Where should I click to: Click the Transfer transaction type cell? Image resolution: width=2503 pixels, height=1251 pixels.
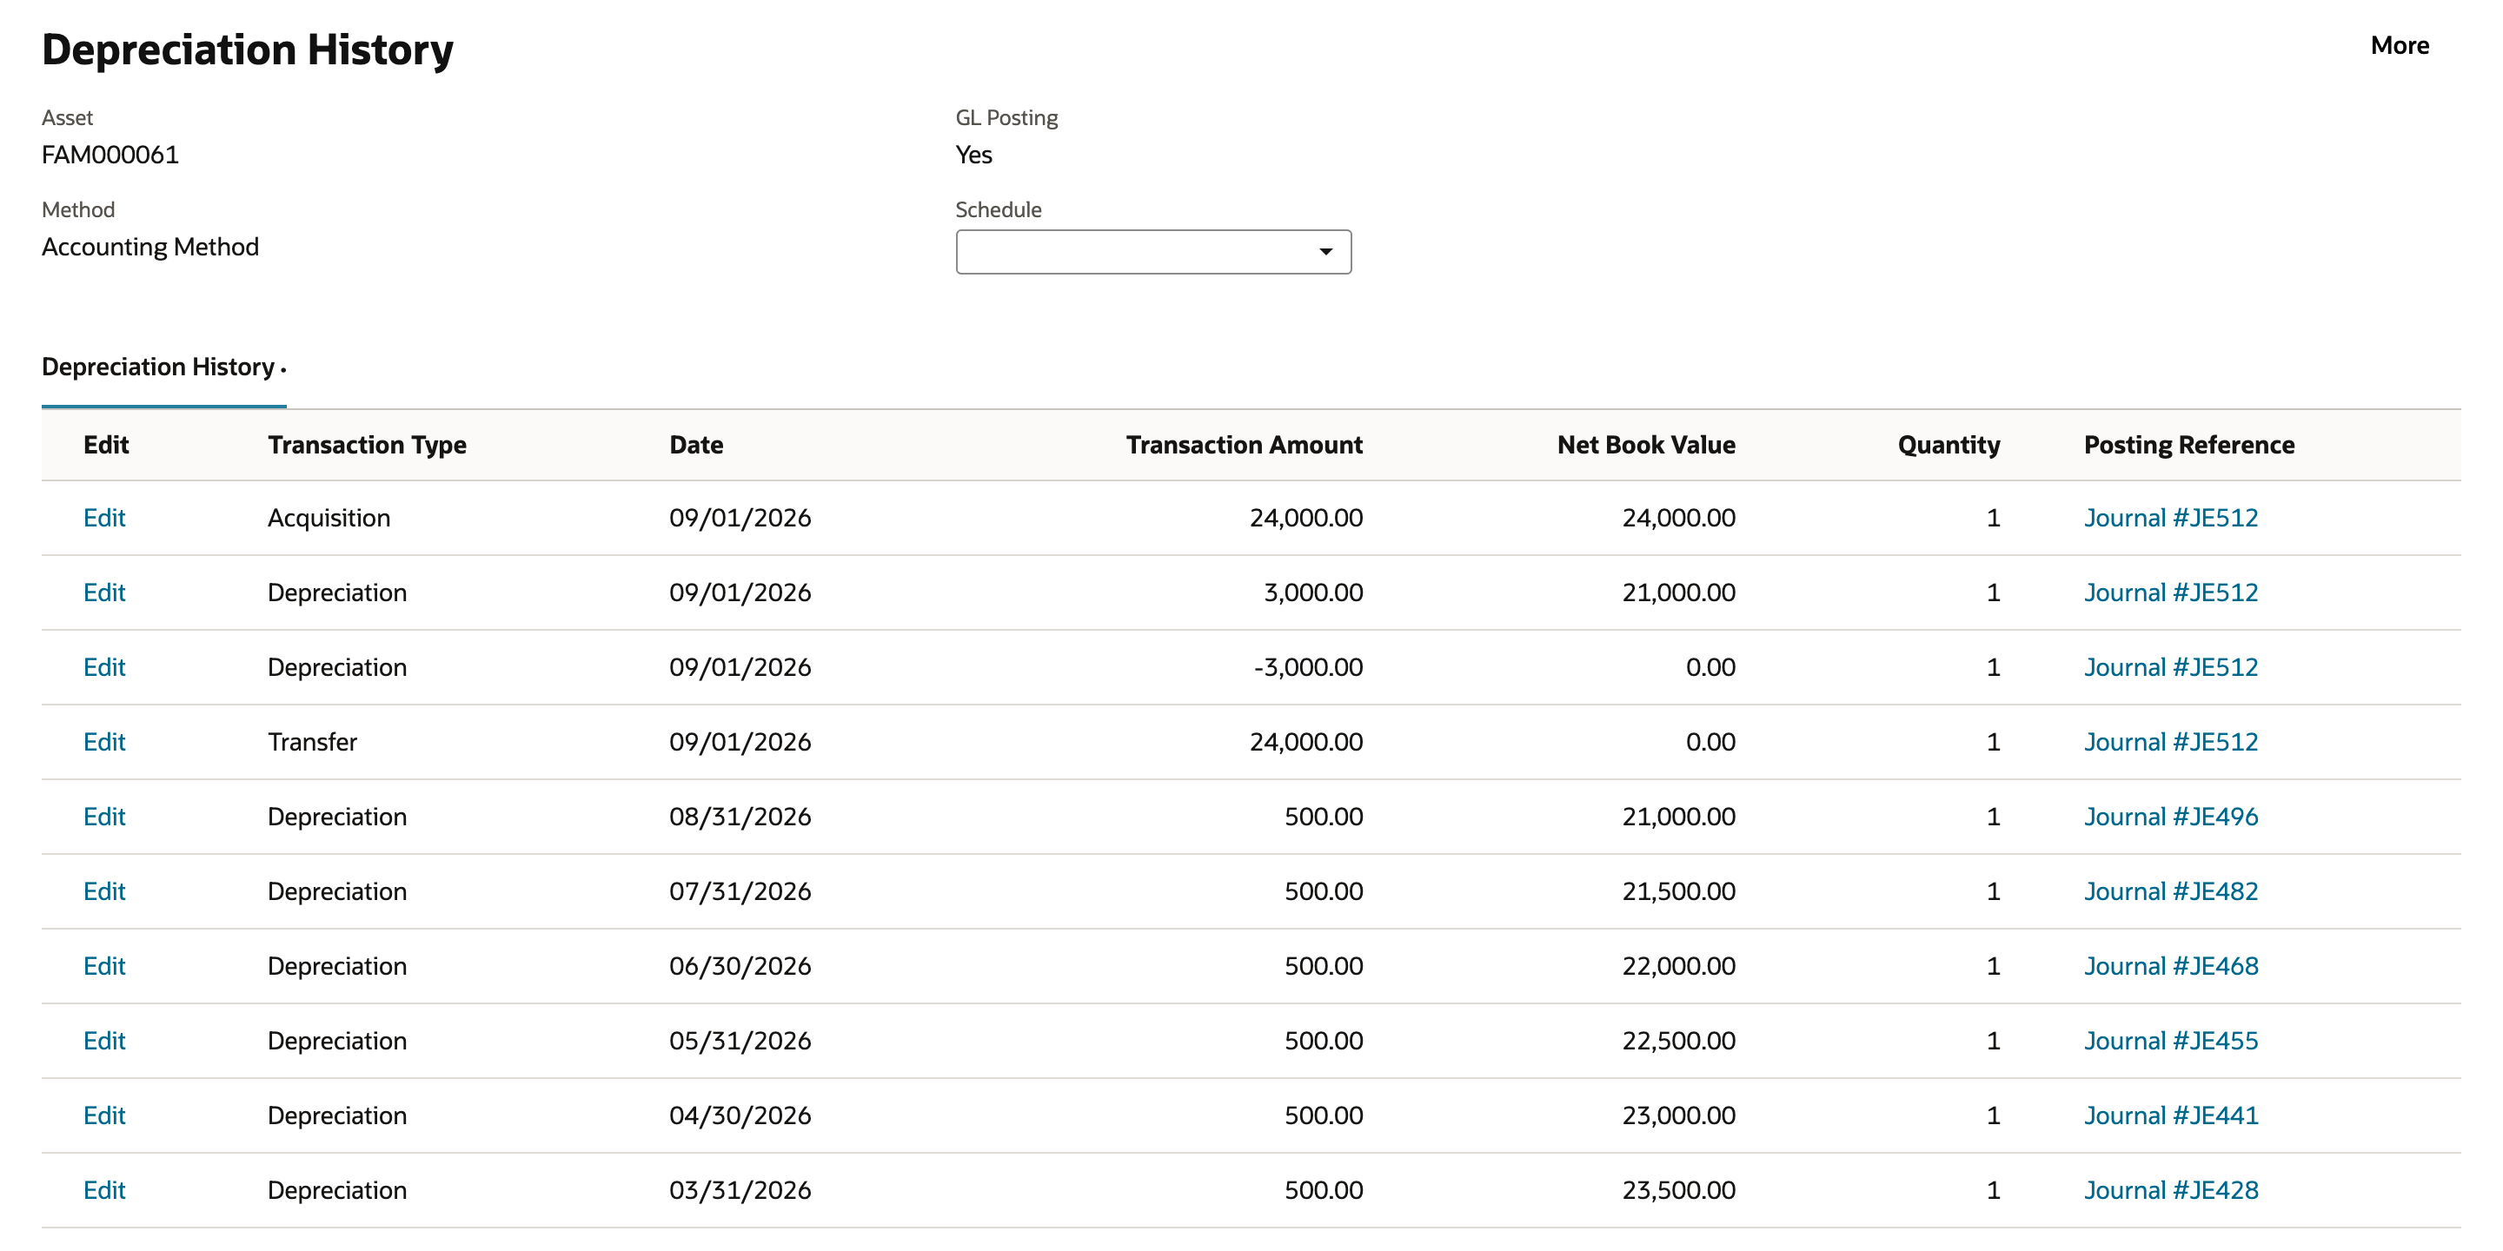(x=312, y=742)
